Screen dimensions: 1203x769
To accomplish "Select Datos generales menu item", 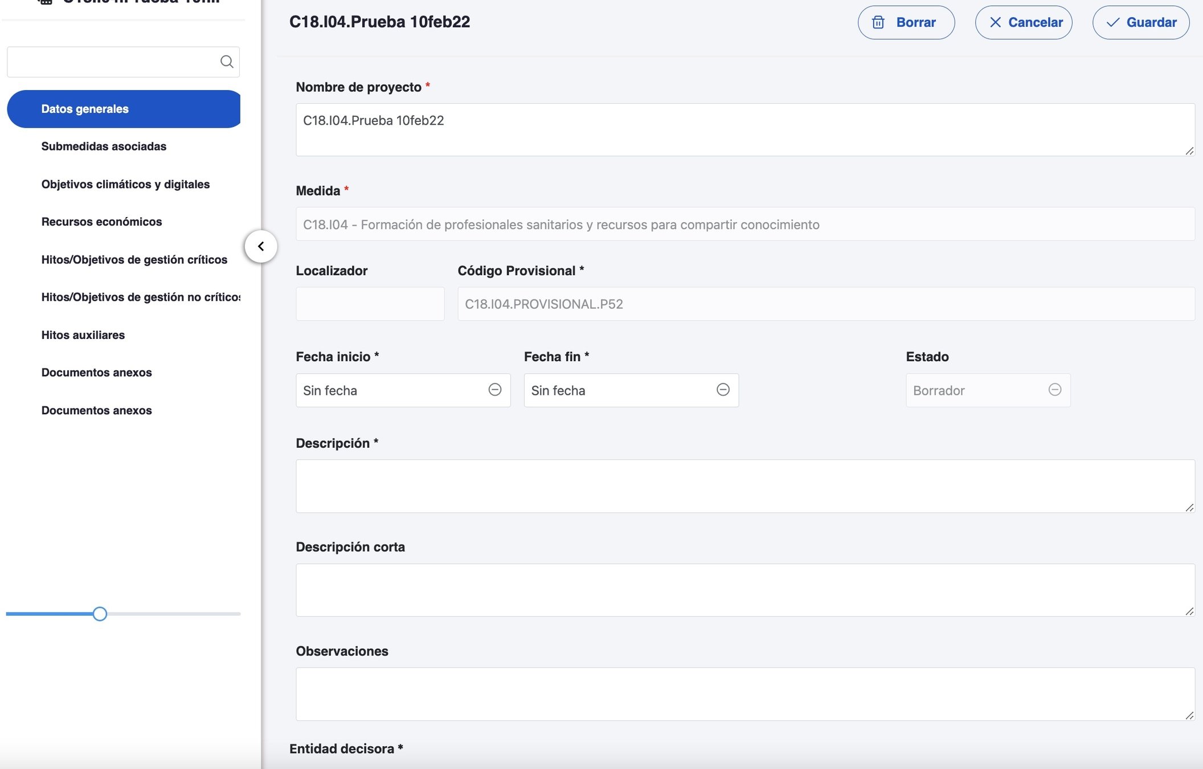I will point(85,109).
